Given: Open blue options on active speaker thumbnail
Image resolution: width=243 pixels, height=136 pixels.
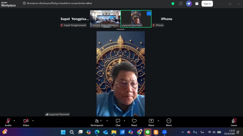Looking at the screenshot, I should coord(149,13).
